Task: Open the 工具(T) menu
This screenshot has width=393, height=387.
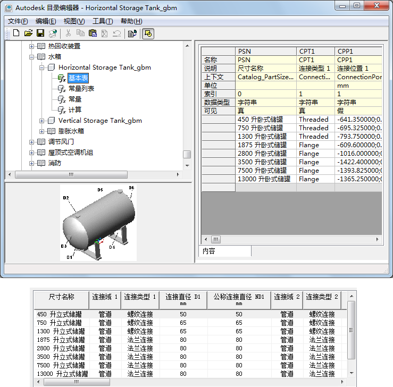Action: coord(103,21)
